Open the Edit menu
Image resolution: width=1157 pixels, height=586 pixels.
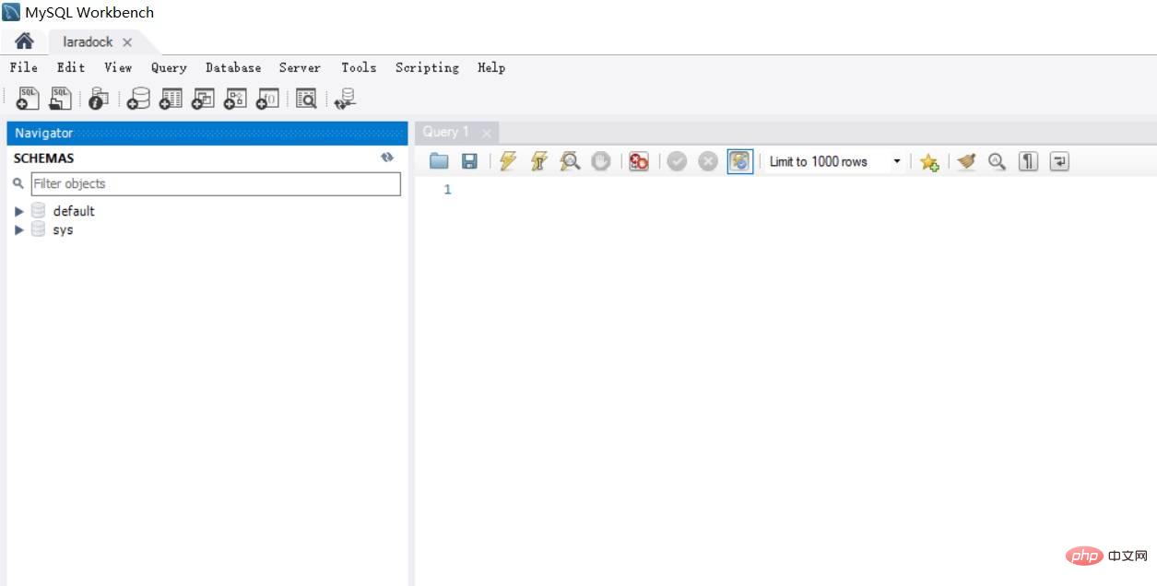71,67
